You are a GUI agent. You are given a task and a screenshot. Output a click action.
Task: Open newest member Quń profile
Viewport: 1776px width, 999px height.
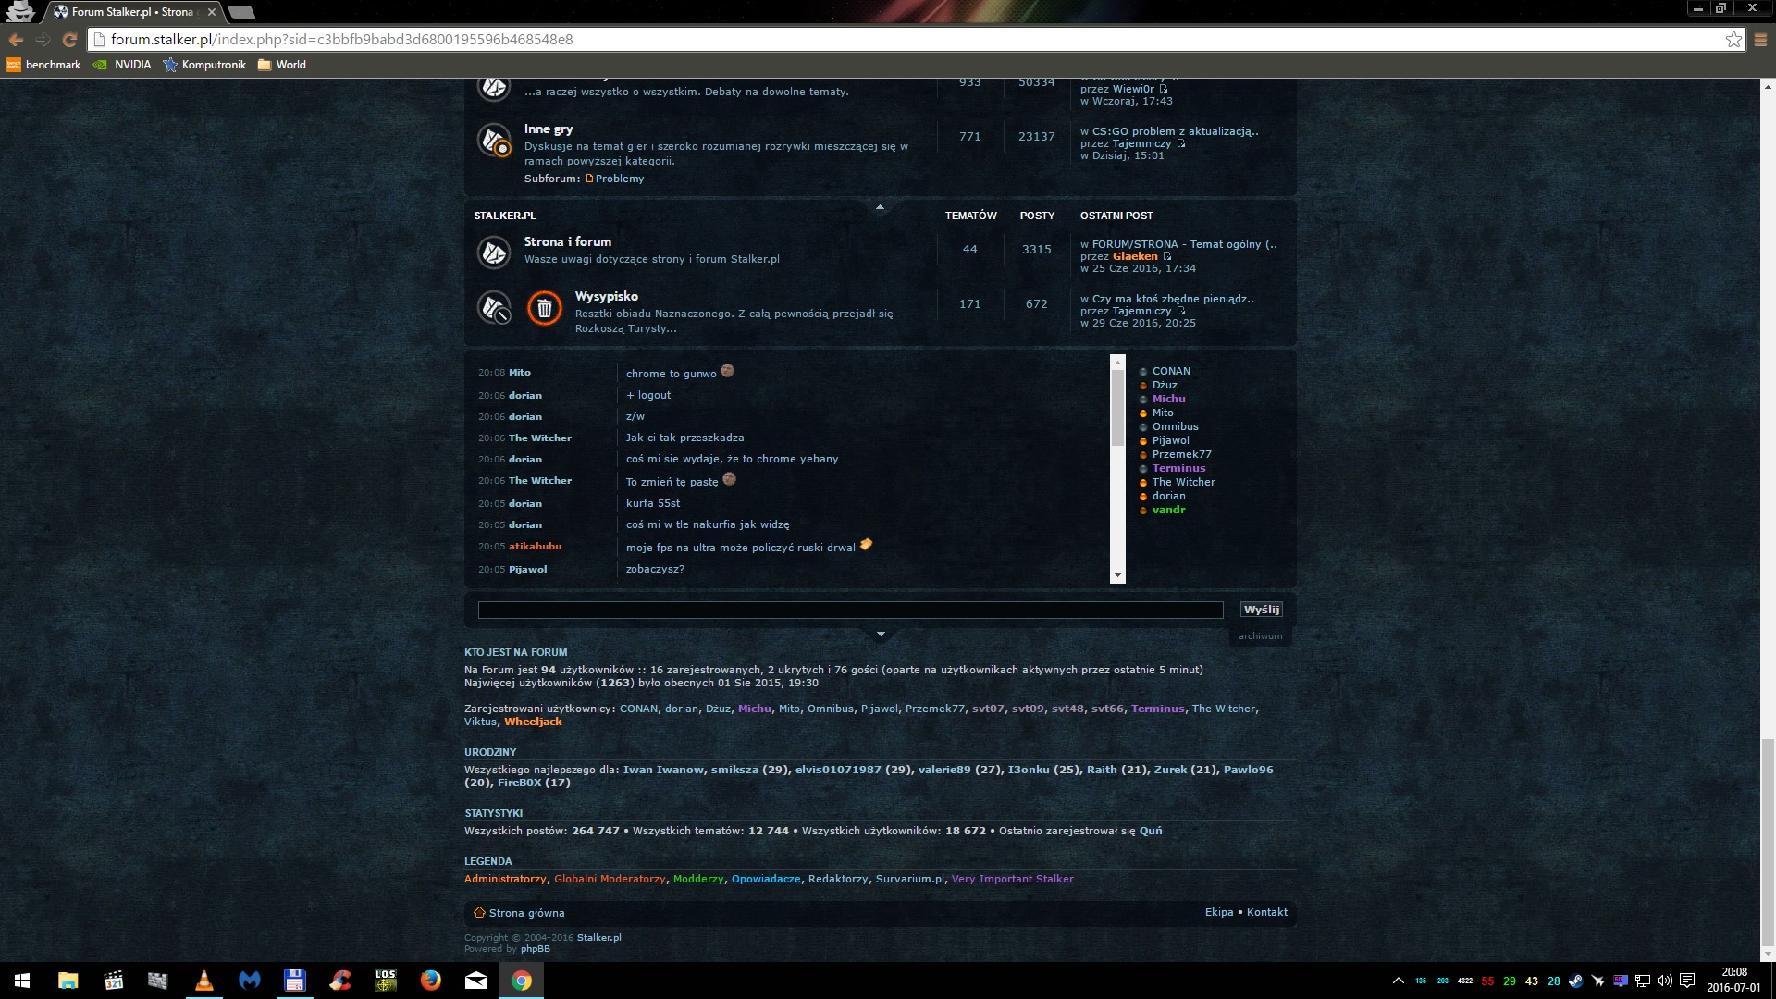click(x=1151, y=831)
